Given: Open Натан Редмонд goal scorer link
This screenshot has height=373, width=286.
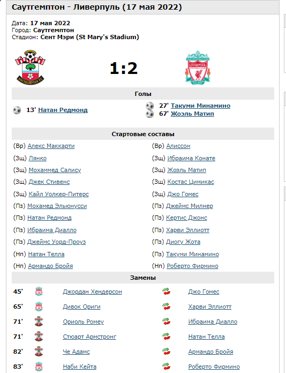Looking at the screenshot, I should 63,110.
